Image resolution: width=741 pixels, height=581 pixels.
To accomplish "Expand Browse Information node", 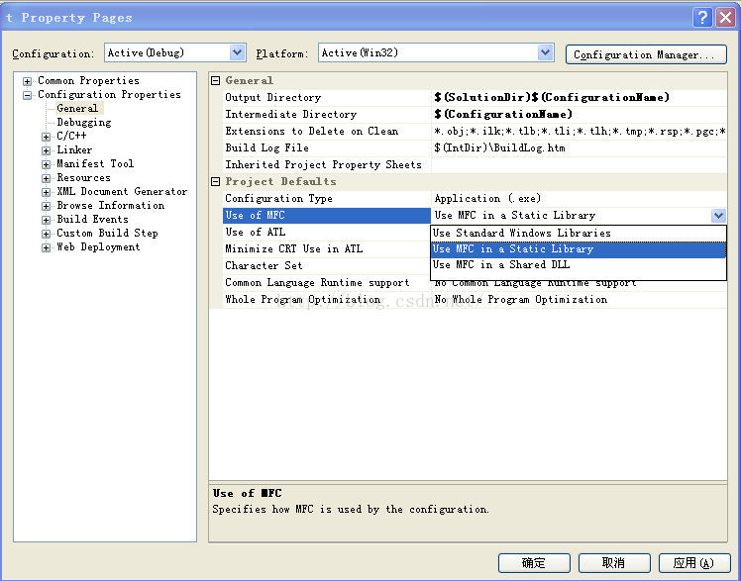I will 46,206.
